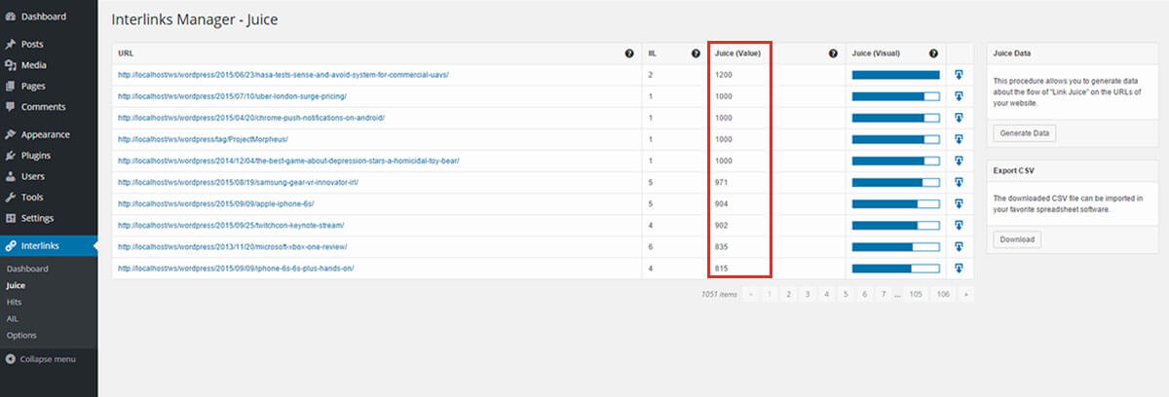Click the details icon for the homicidal-toy-bear row

tap(959, 161)
